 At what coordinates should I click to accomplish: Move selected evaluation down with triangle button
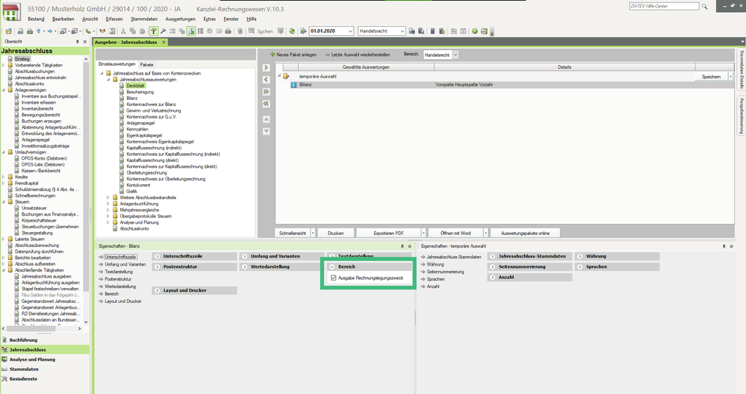[267, 131]
